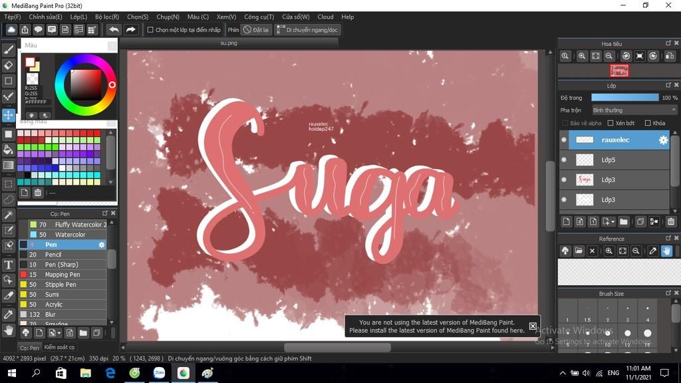Pick eyedropper in Reference panel
The image size is (681, 383).
pyautogui.click(x=653, y=251)
